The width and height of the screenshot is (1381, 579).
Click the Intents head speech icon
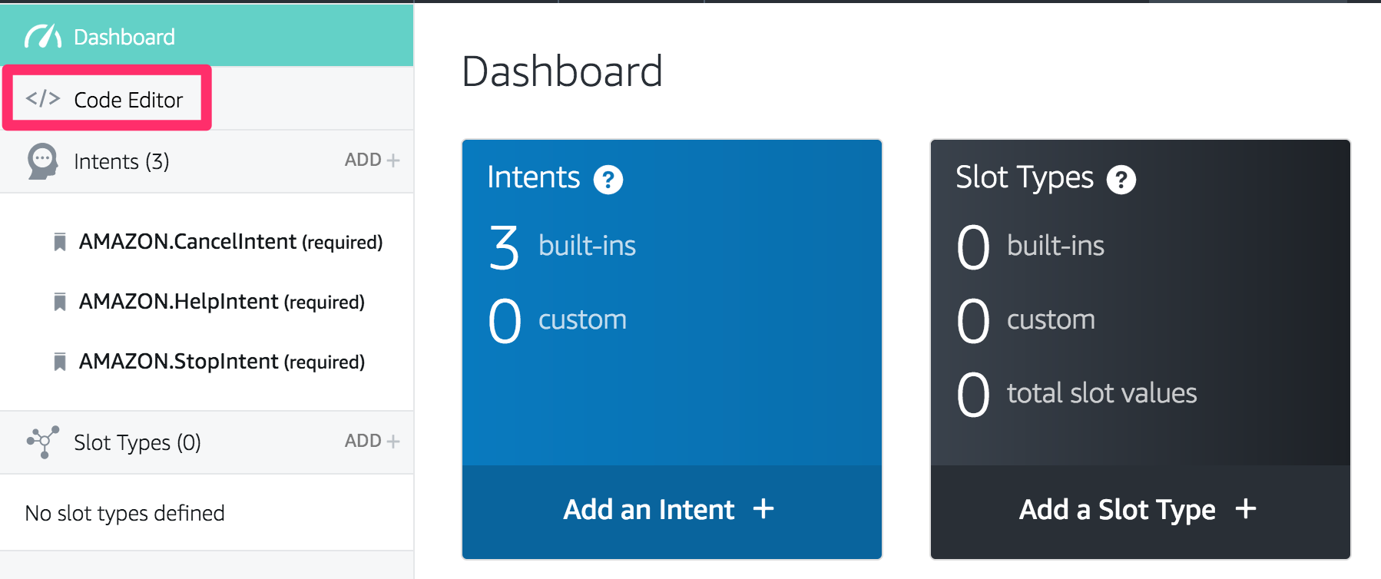tap(42, 161)
